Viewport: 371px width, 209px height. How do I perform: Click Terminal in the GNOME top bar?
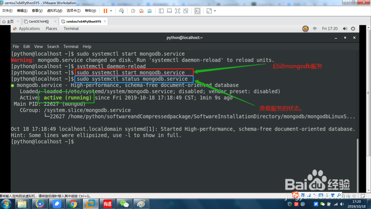pos(71,29)
